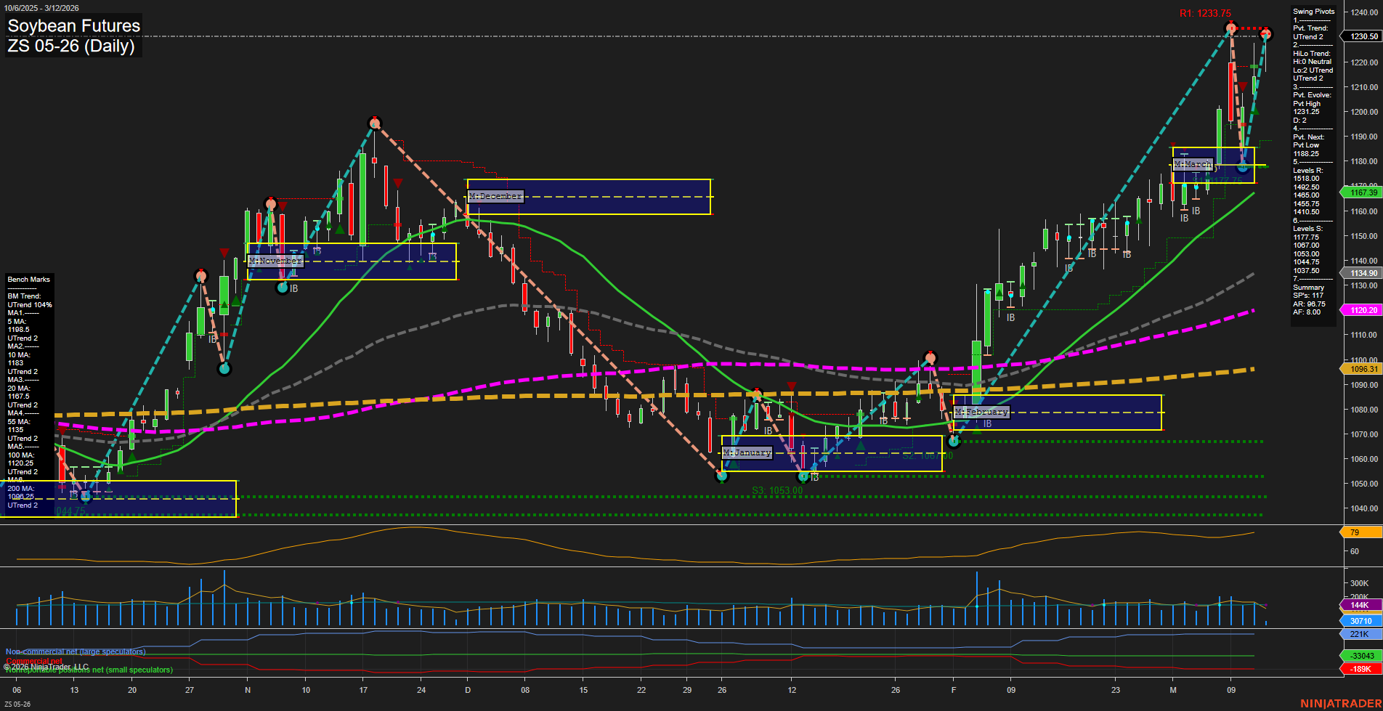1383x711 pixels.
Task: Click the Pvt Low 1188.25 value
Action: click(1306, 150)
